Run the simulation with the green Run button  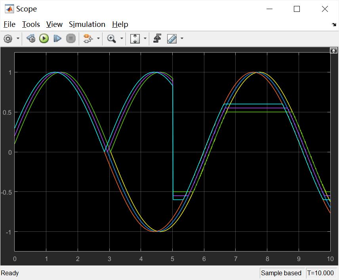pos(44,39)
